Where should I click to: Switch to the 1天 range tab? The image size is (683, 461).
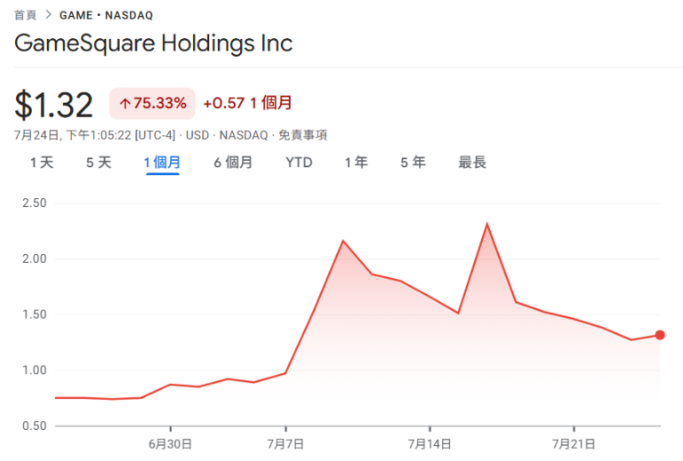[42, 163]
